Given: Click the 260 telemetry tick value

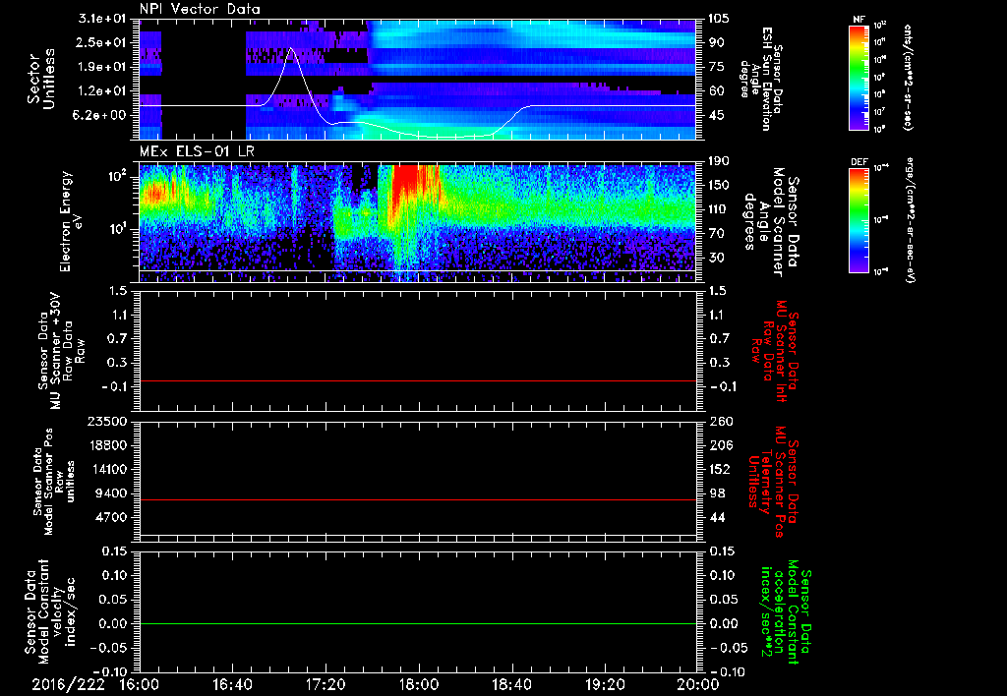Looking at the screenshot, I should pyautogui.click(x=721, y=421).
